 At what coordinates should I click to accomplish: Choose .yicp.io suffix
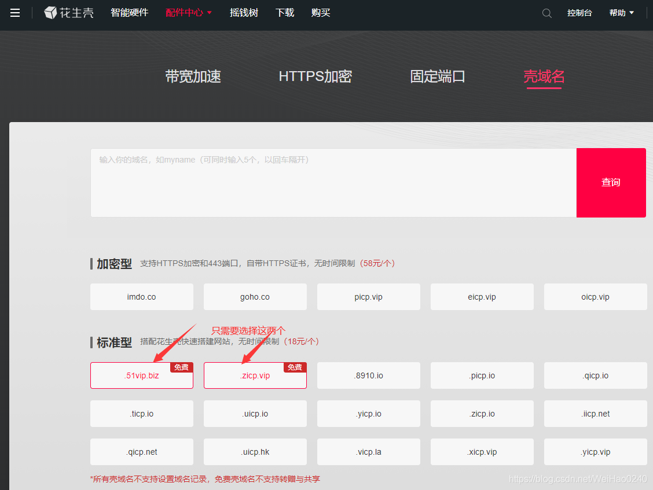(369, 414)
